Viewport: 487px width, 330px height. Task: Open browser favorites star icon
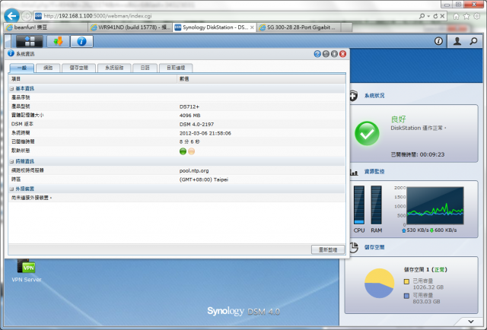(x=466, y=16)
